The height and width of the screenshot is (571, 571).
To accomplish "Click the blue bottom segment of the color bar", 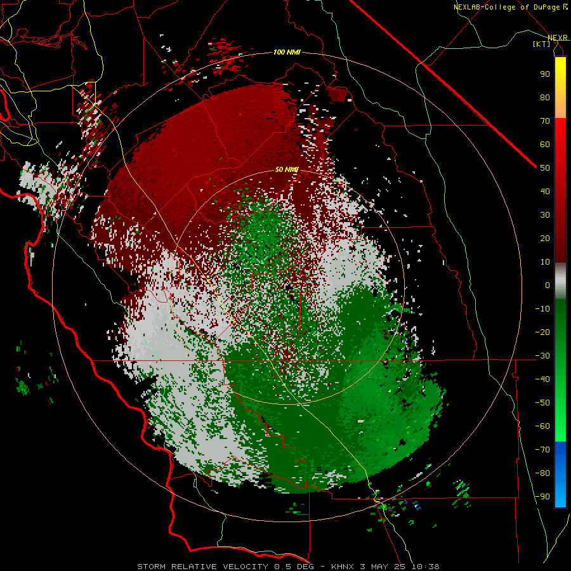I will point(560,475).
